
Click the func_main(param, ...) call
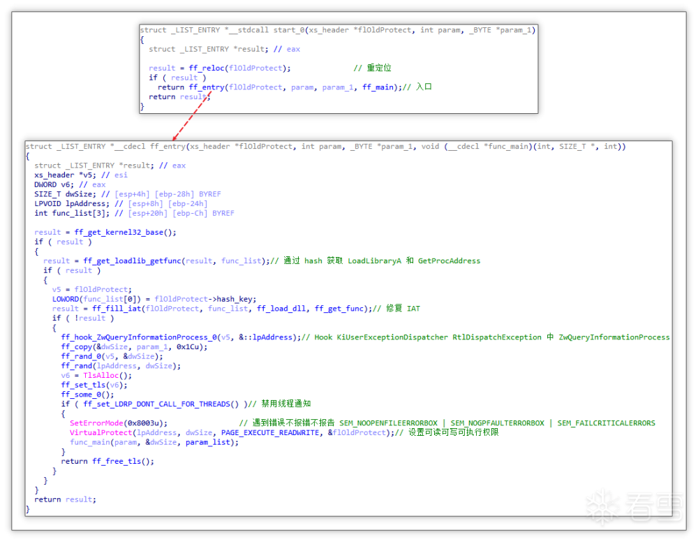point(154,443)
